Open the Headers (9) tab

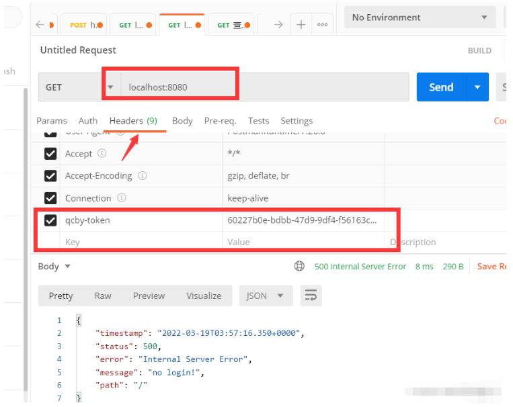(x=134, y=121)
